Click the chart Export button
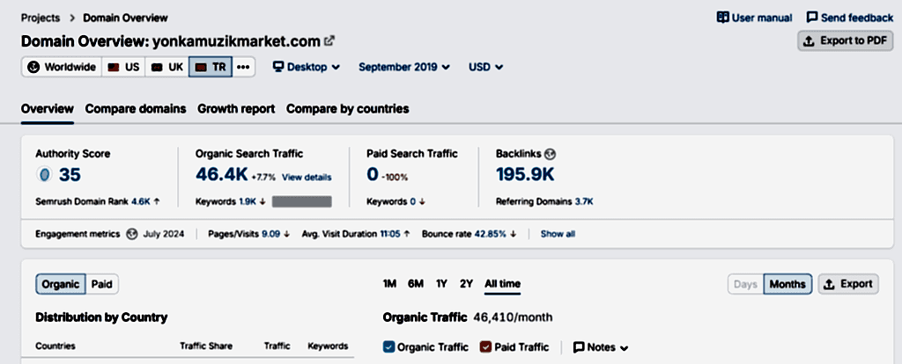The height and width of the screenshot is (364, 902). click(848, 284)
